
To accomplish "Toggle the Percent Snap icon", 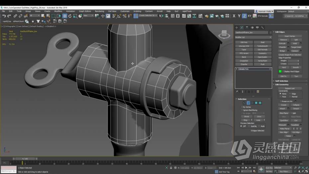I will (x=125, y=16).
